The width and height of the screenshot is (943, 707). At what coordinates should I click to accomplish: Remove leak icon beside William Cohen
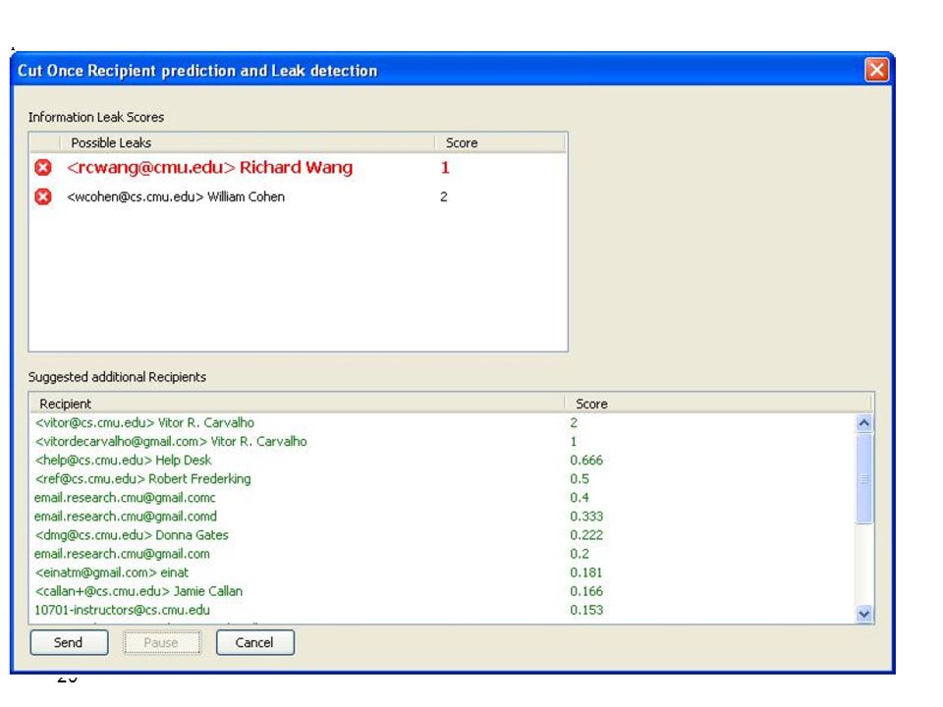(42, 196)
